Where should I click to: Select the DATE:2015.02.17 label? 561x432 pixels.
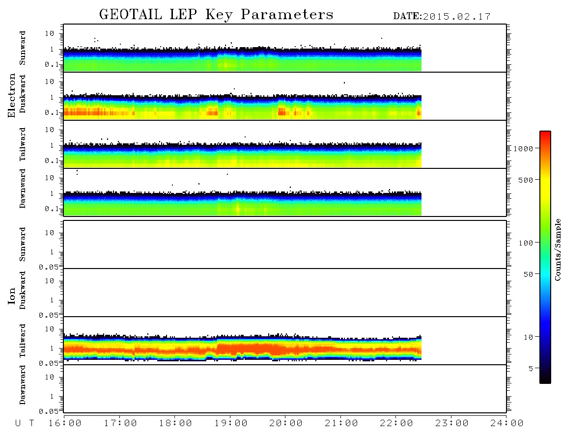coord(442,17)
